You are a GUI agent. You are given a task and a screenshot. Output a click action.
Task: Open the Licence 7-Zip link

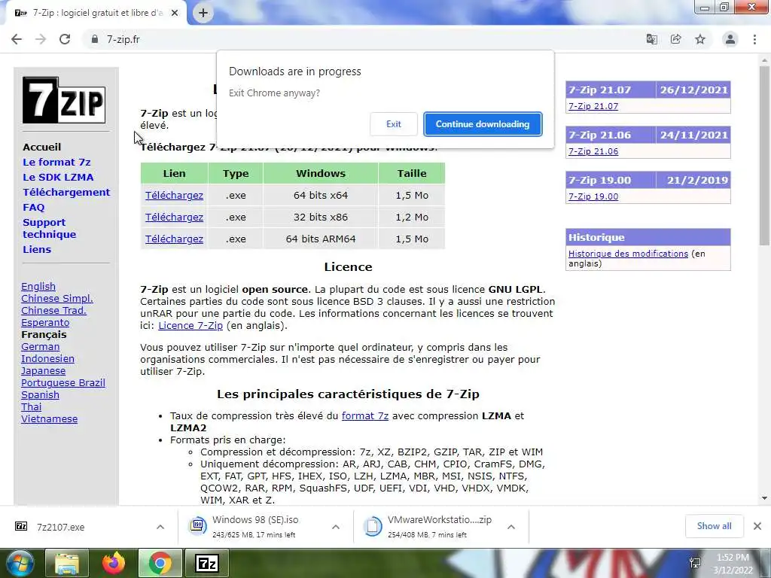[190, 325]
